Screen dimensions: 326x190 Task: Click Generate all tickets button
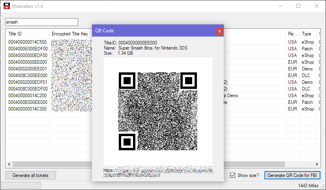(30, 175)
